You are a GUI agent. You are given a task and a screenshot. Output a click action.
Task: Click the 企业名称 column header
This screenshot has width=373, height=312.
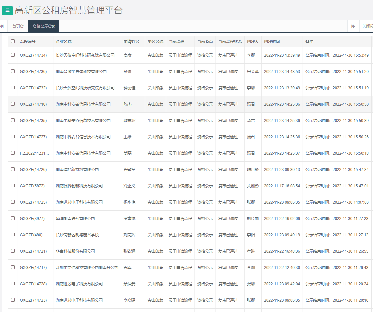coord(63,42)
